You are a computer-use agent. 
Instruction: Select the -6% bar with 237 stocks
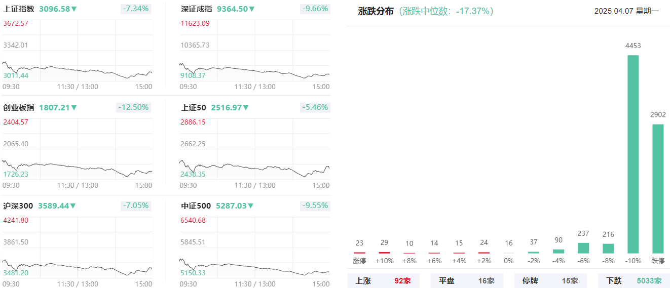coord(583,248)
